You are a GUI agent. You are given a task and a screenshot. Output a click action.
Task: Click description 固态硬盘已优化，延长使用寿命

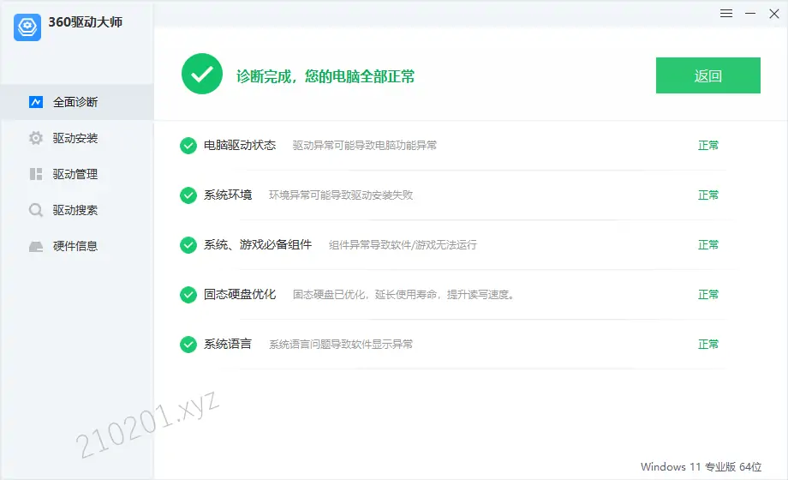pos(403,294)
